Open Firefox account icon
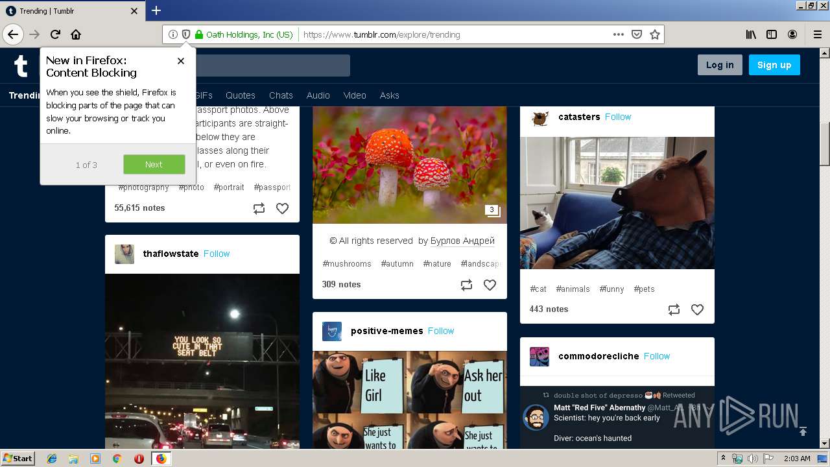This screenshot has height=467, width=830. (792, 34)
